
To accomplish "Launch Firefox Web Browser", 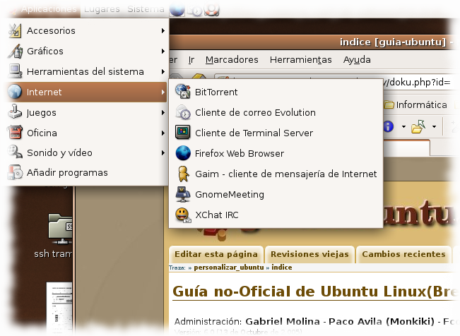I will (x=239, y=153).
